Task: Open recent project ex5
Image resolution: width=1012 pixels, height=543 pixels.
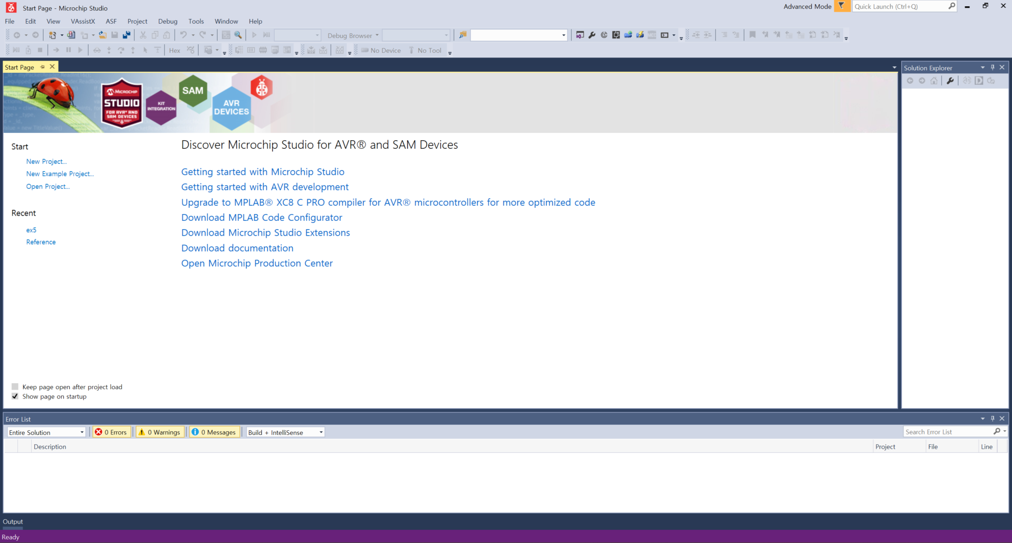Action: (31, 230)
